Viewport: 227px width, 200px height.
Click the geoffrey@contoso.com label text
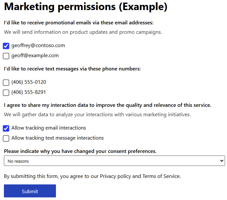(38, 45)
